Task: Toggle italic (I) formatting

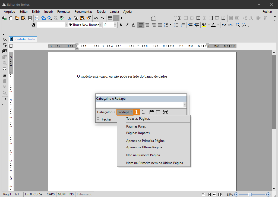Action: click(127, 25)
